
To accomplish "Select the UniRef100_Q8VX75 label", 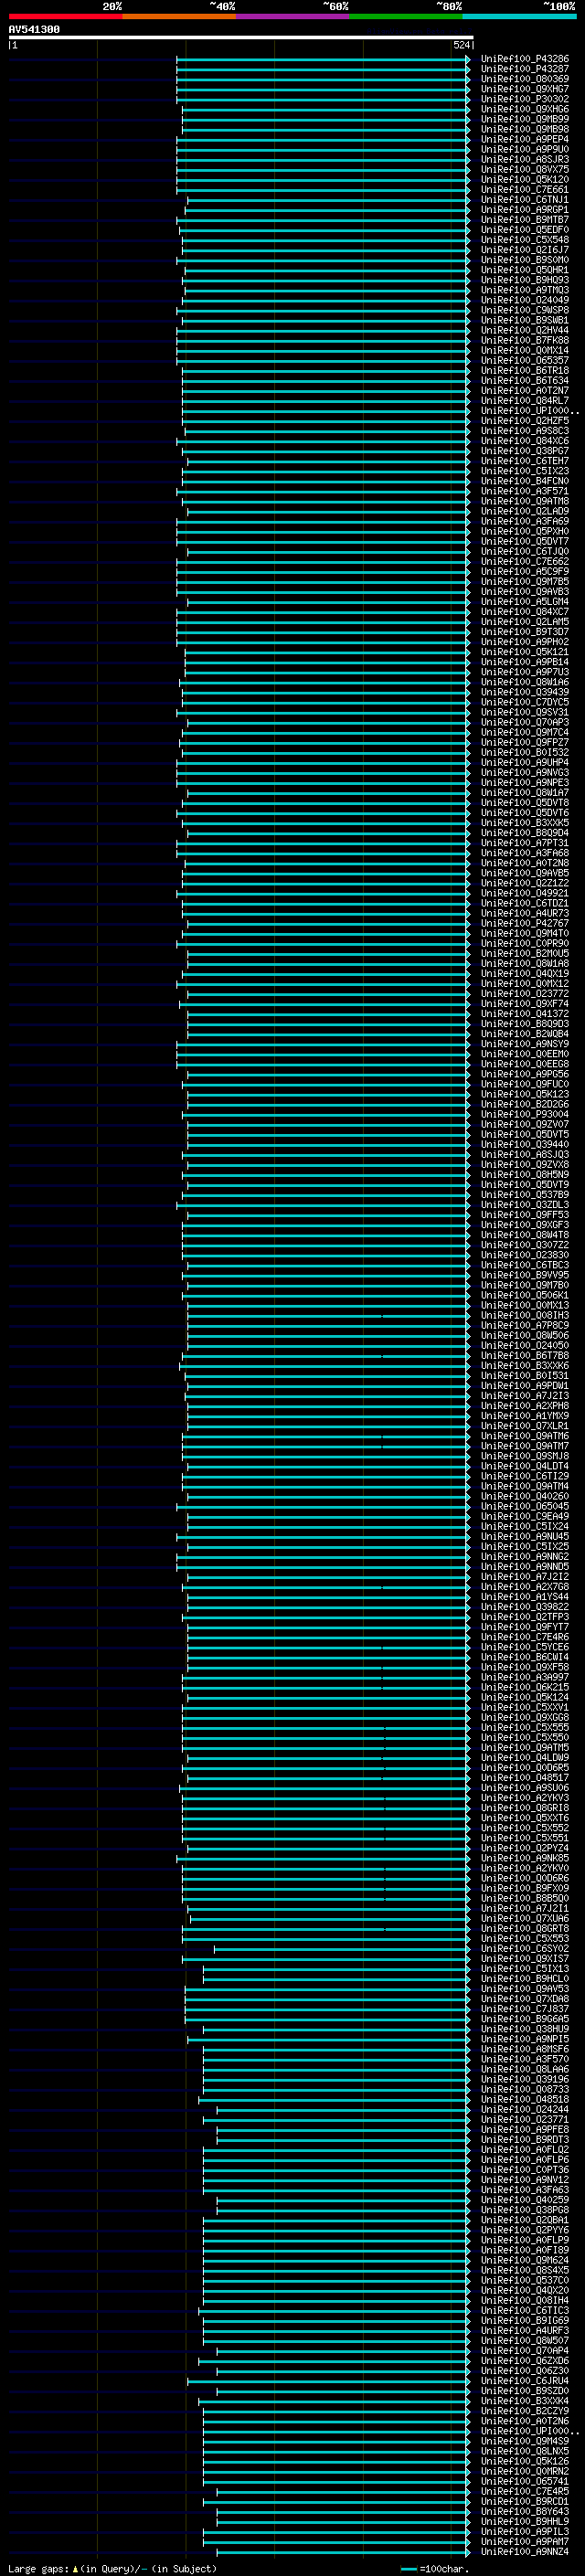I will pos(524,169).
